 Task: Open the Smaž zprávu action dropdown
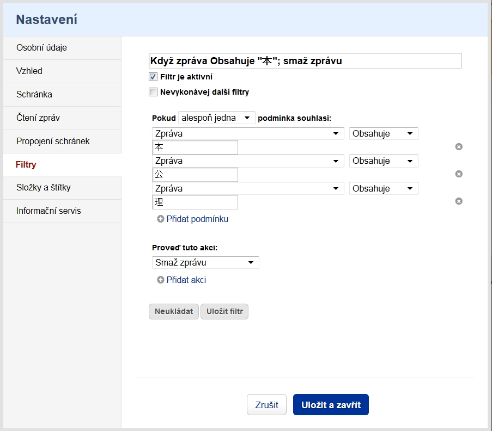pos(205,262)
